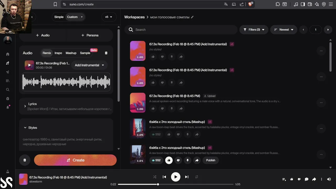Pin the first Add Instrumental song

click(172, 57)
